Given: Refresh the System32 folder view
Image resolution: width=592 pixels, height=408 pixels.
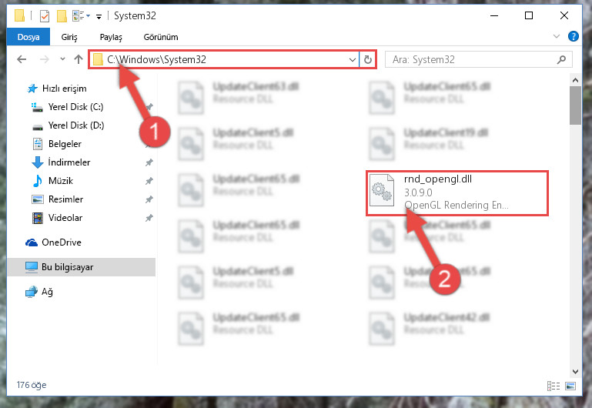Looking at the screenshot, I should pos(368,59).
